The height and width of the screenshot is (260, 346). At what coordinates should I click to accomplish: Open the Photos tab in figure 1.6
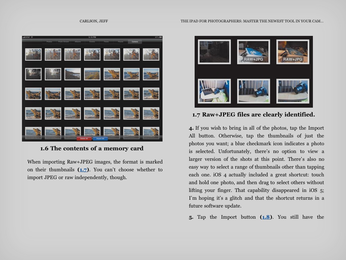click(x=49, y=42)
